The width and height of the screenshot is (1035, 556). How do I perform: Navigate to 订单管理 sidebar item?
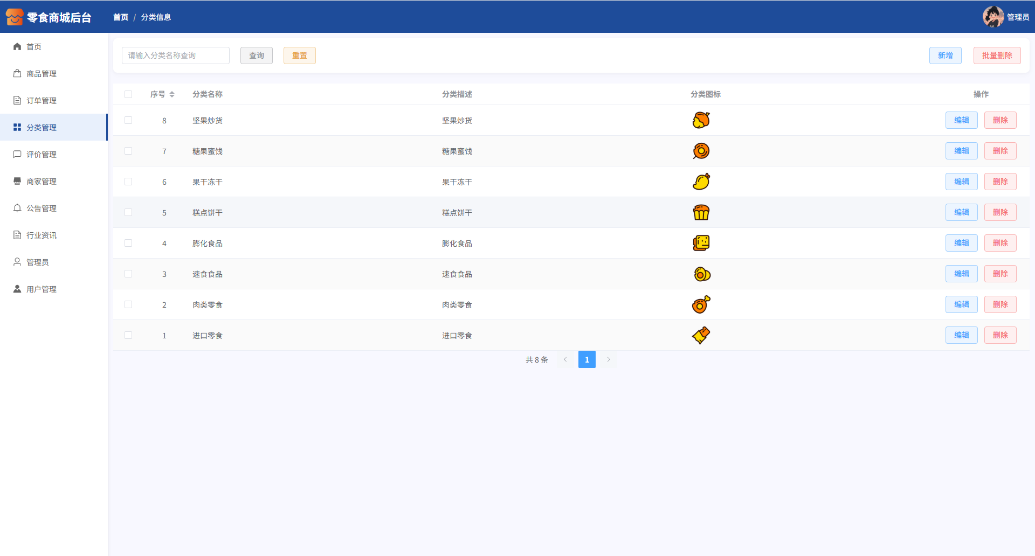tap(42, 101)
